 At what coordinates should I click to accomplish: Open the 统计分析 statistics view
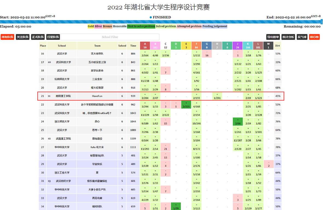[x=288, y=37]
